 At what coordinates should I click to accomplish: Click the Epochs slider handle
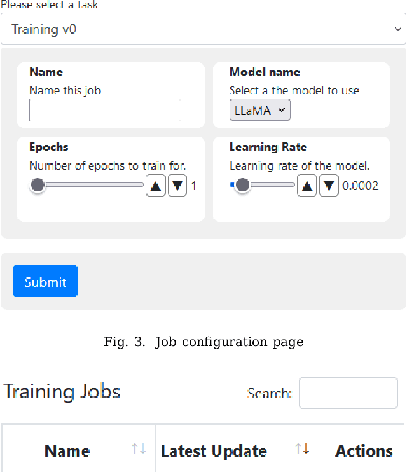pos(38,185)
